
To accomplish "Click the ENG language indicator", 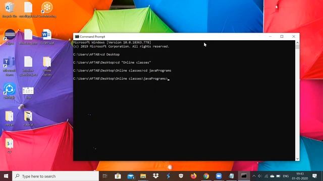I will point(286,176).
